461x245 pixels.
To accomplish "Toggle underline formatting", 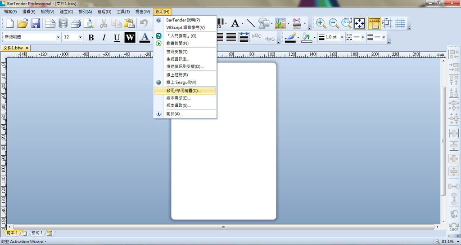I will (x=117, y=37).
